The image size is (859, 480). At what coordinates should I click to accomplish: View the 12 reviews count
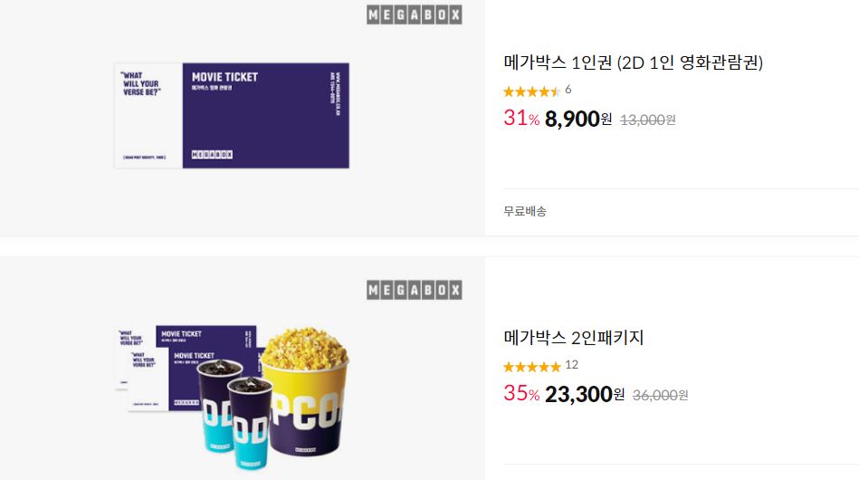[x=571, y=364]
